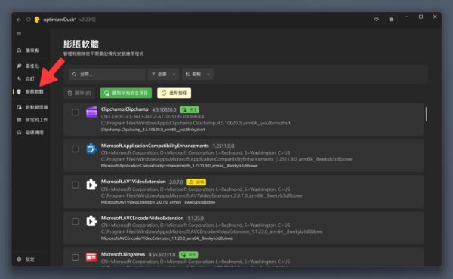Click the yellow 重新整理 refresh button
This screenshot has height=279, width=453.
click(174, 93)
